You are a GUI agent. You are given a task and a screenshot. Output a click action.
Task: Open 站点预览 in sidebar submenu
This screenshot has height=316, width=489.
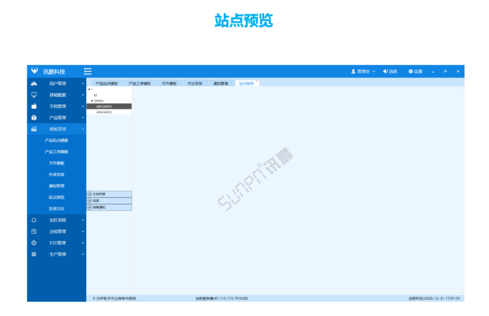point(57,197)
